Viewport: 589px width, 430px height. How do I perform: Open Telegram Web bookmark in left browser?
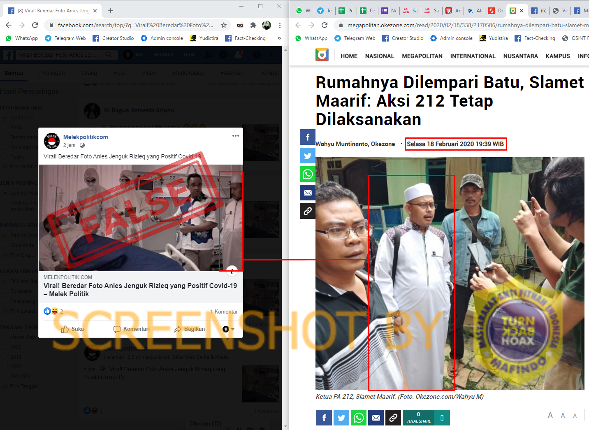tap(65, 38)
